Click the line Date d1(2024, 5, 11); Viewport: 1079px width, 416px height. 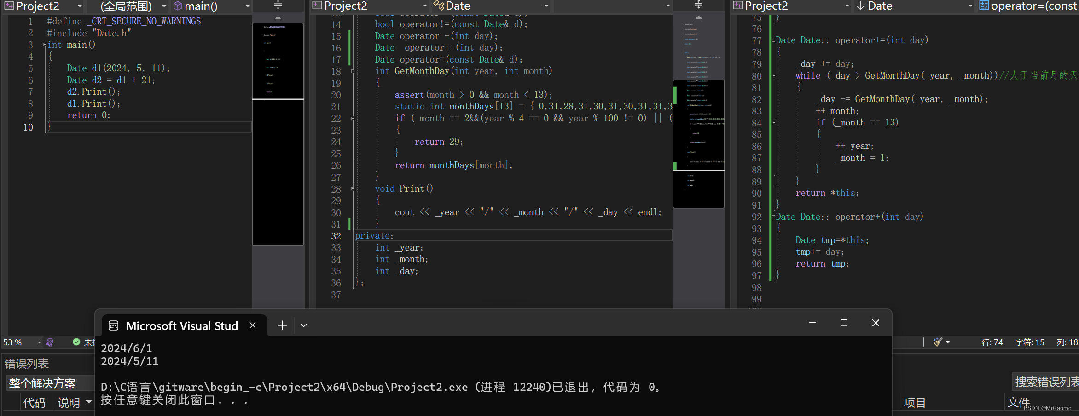click(x=118, y=68)
